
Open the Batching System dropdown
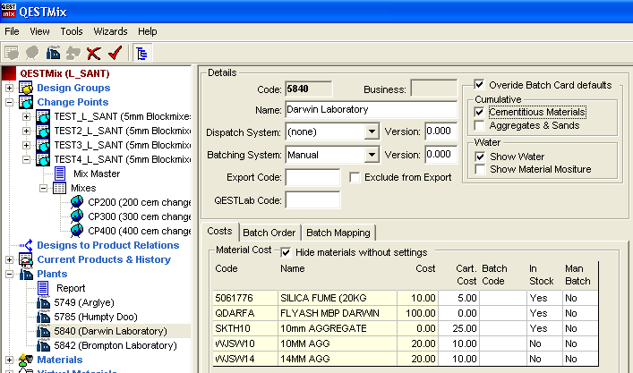tap(372, 154)
